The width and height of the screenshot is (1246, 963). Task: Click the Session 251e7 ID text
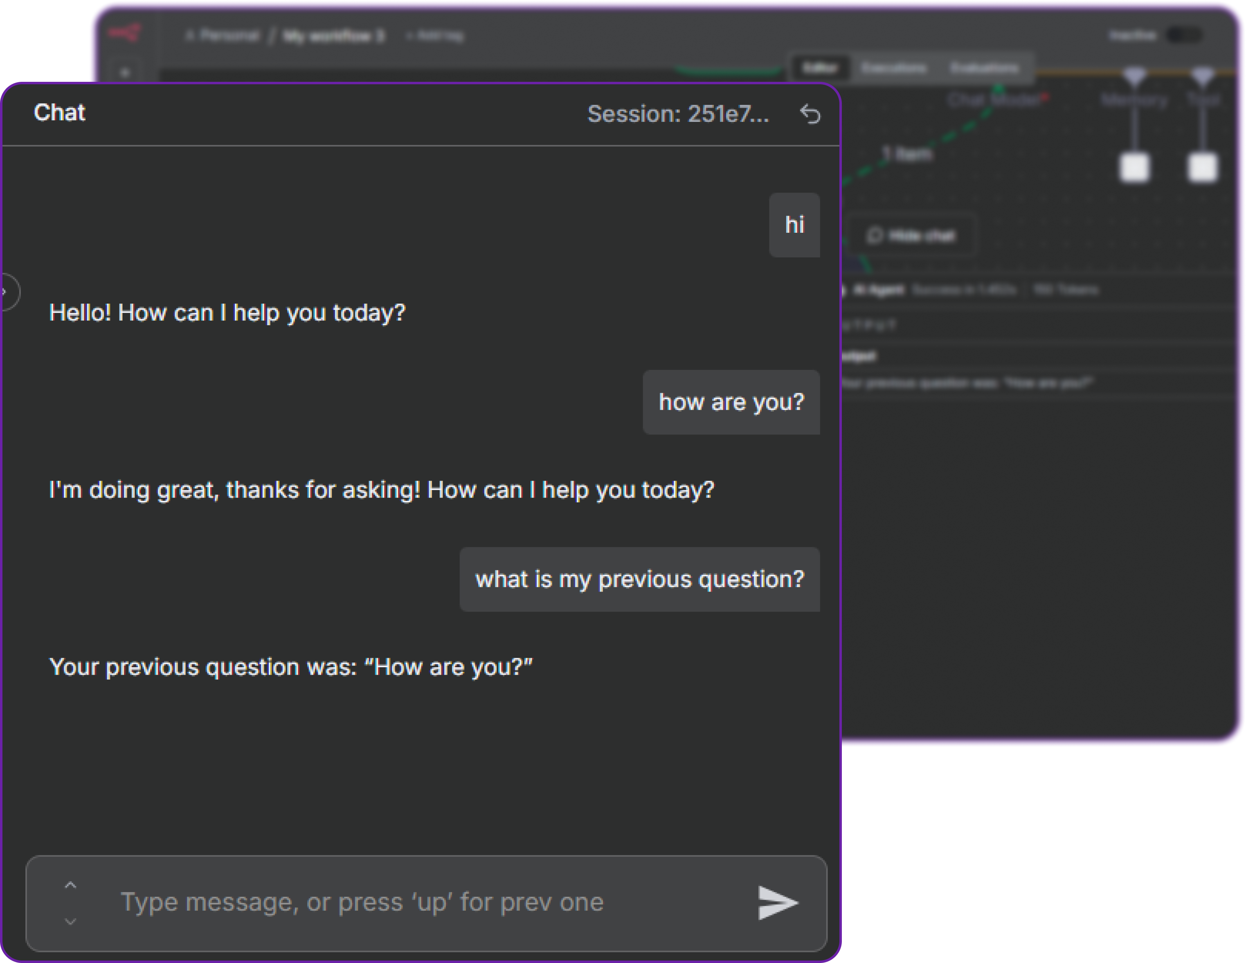pyautogui.click(x=678, y=114)
